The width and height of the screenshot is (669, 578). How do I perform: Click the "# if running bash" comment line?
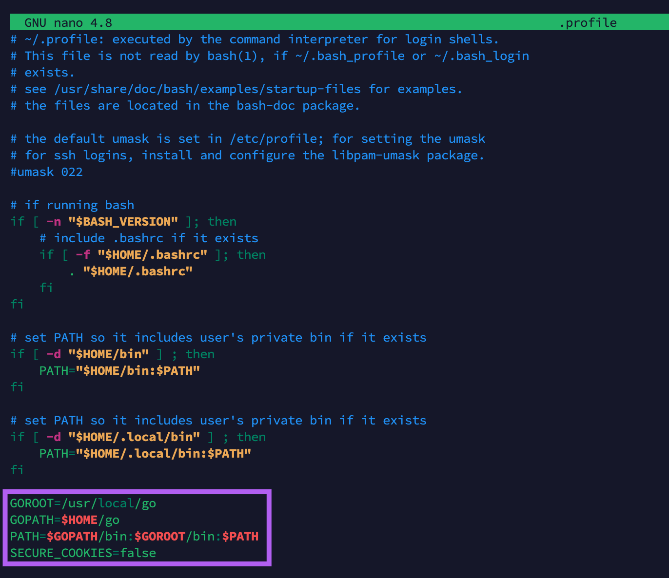tap(72, 205)
